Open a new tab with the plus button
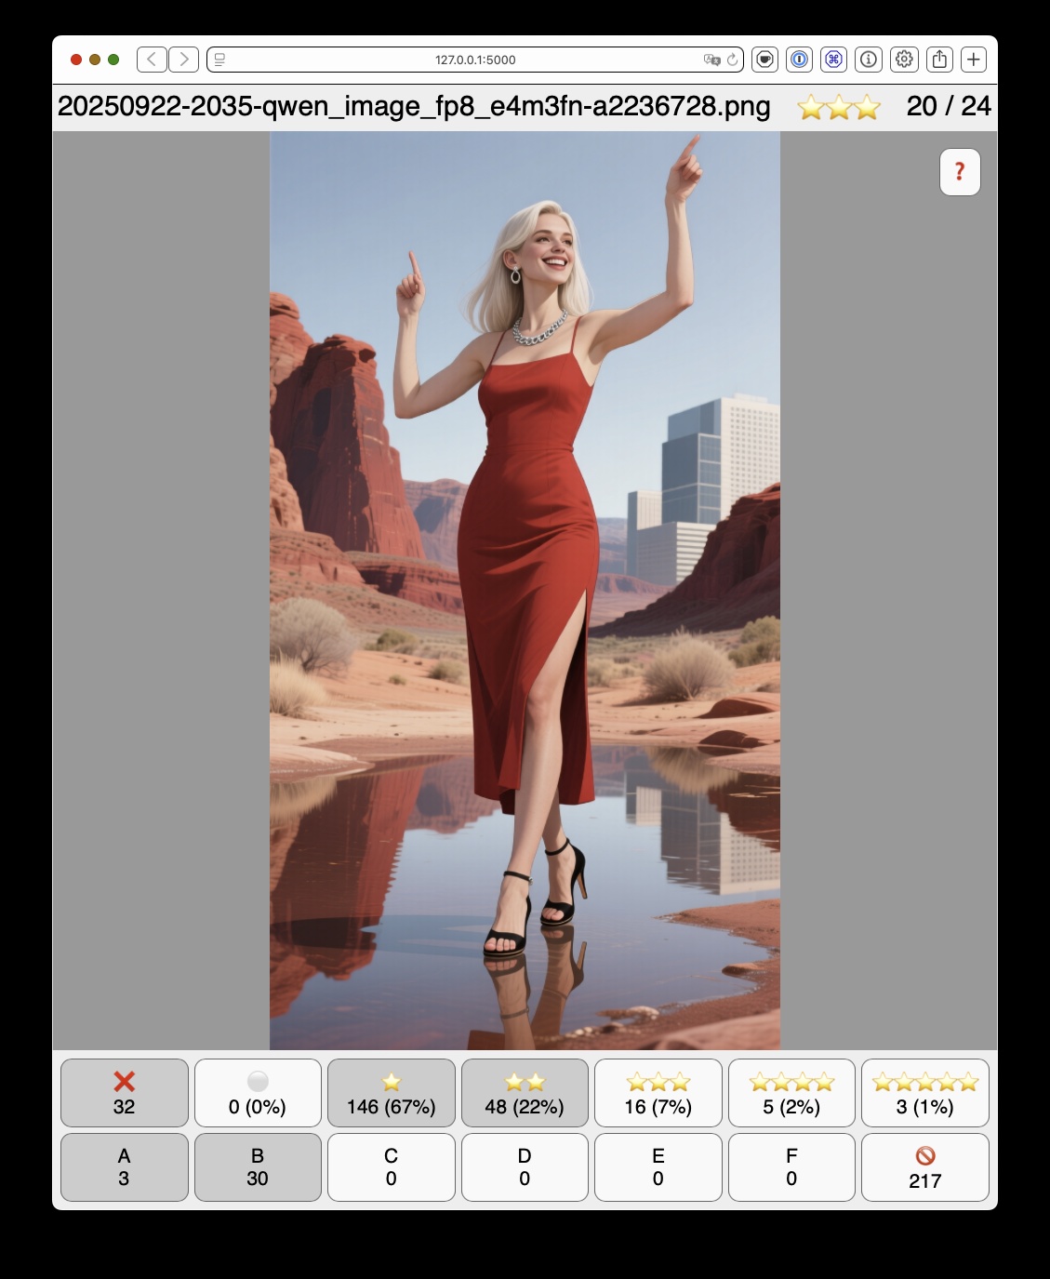 tap(974, 60)
